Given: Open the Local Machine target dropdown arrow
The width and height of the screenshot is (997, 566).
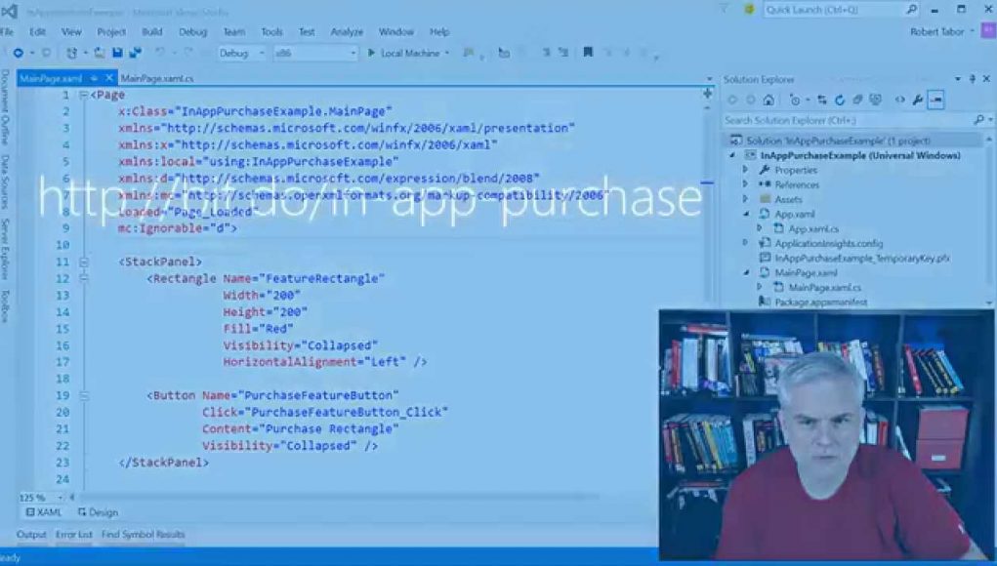Looking at the screenshot, I should tap(447, 54).
